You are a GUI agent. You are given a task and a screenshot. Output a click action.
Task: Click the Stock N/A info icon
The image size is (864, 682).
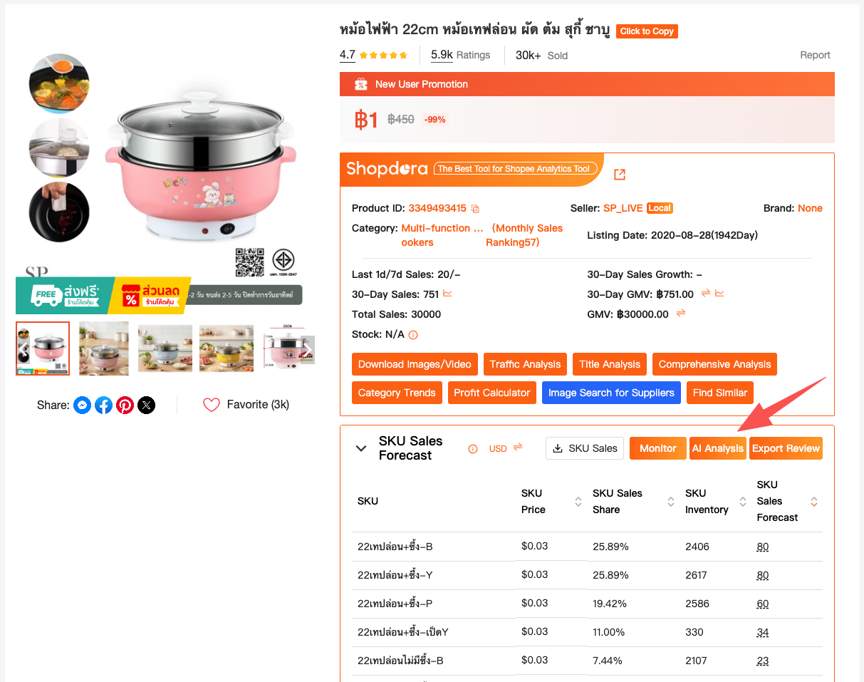pyautogui.click(x=413, y=335)
